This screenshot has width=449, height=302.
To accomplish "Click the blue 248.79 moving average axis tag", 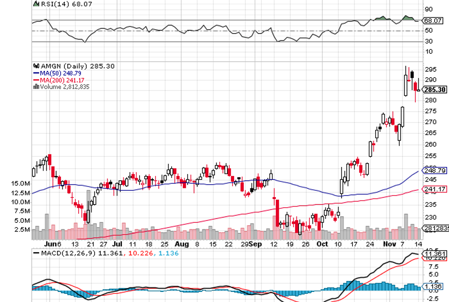I will [x=435, y=170].
